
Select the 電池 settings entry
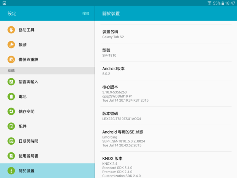click(x=47, y=96)
